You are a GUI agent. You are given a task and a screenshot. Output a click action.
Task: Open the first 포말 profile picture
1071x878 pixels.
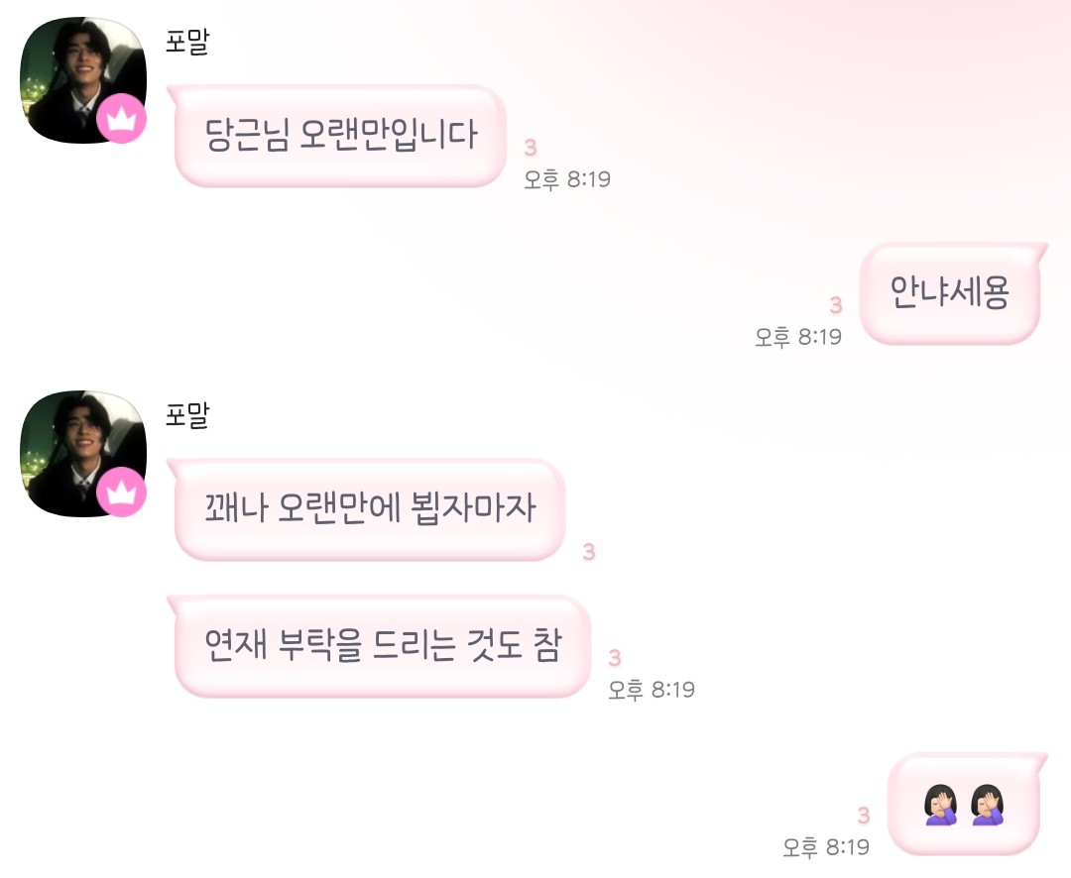(82, 80)
